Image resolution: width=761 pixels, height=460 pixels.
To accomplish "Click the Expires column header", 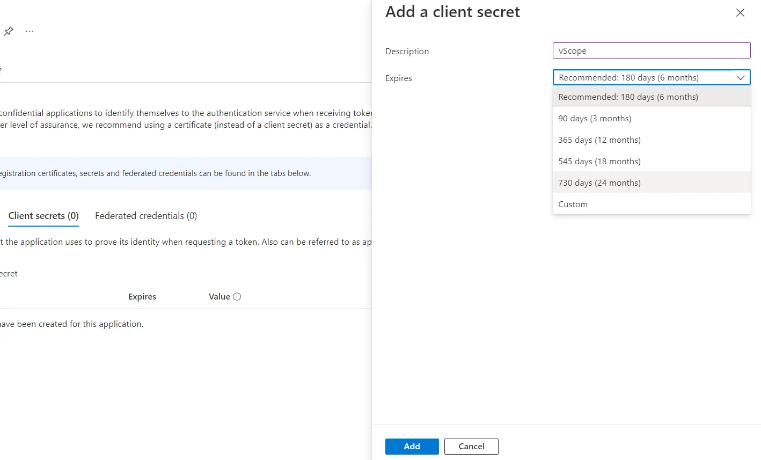I will point(142,296).
